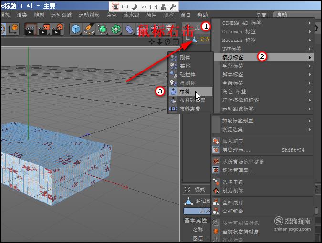Click Render View clapperboard icon
Image resolution: width=322 pixels, height=243 pixels.
click(31, 29)
